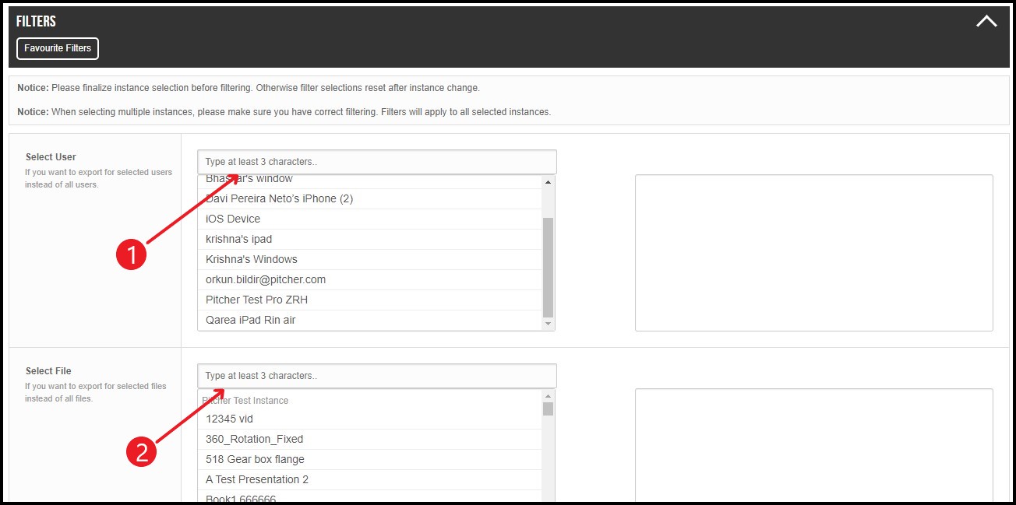Screen dimensions: 1016x505
Task: Choose "360_Rotation_Fixed" from file list
Action: coord(254,439)
